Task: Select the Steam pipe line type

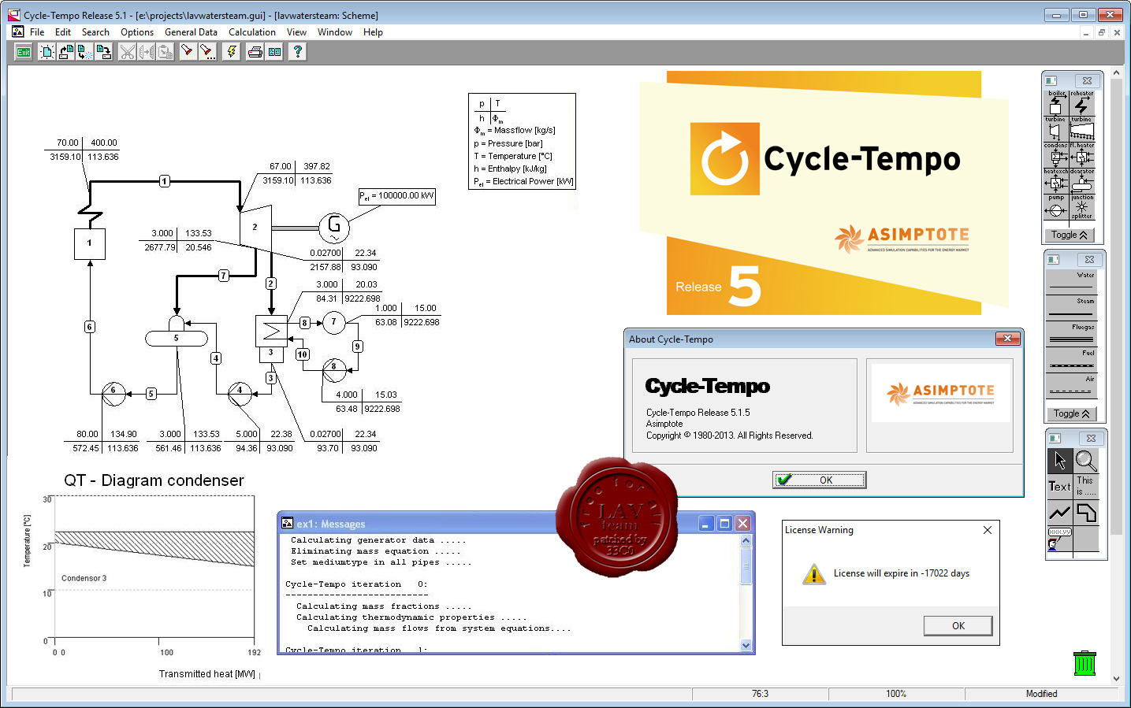Action: (x=1071, y=309)
